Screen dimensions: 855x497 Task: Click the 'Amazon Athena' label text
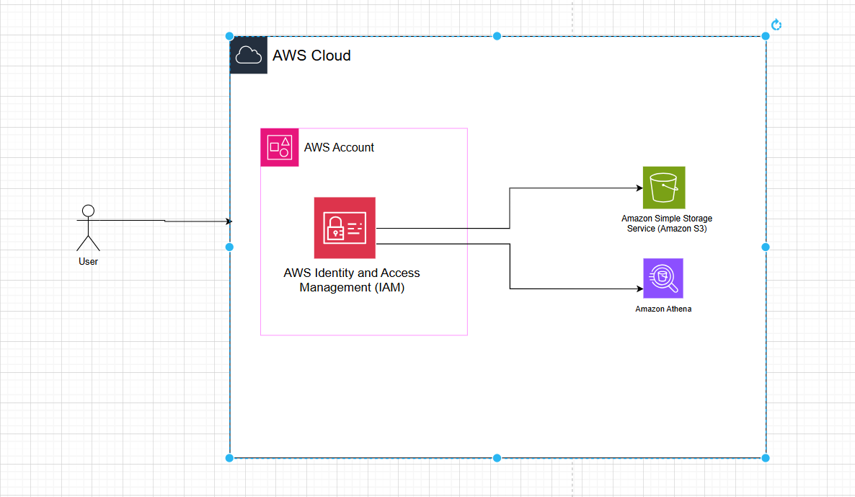tap(663, 309)
